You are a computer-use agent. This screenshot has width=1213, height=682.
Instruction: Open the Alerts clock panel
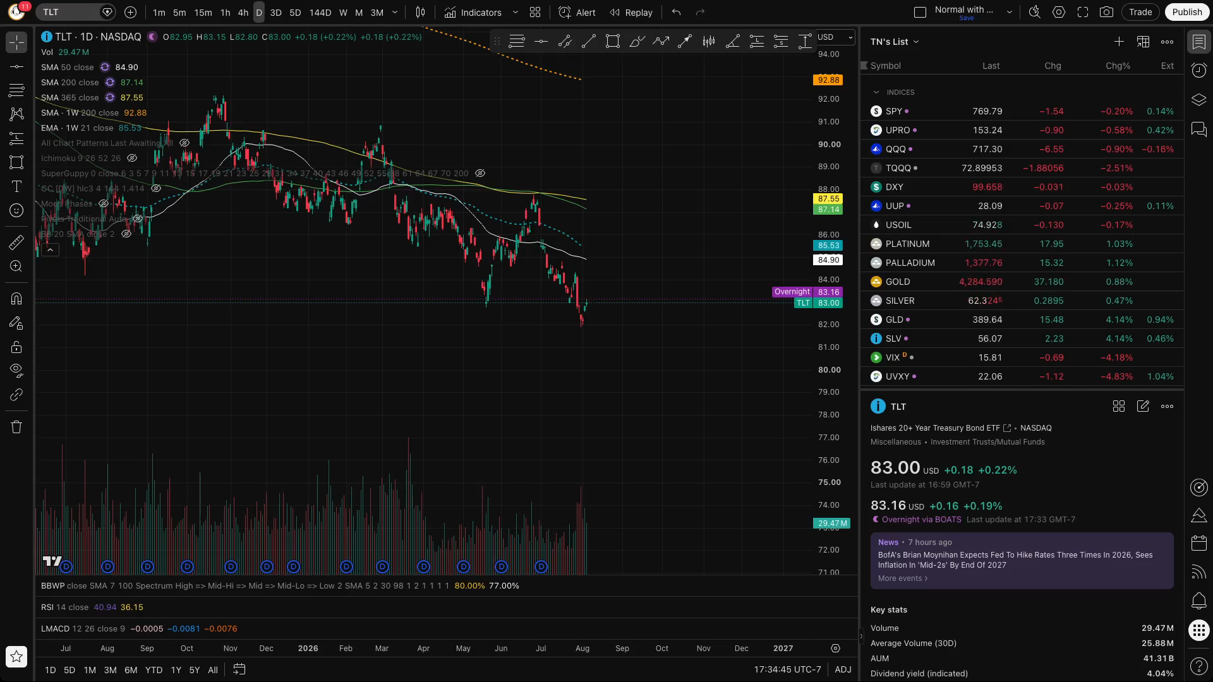(1198, 70)
